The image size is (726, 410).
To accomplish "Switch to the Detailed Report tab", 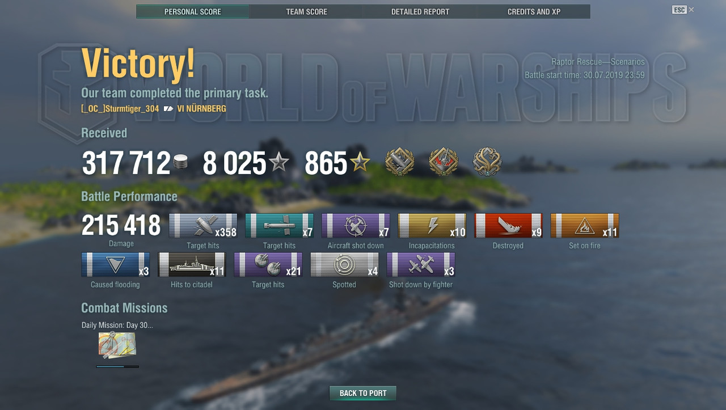I will pyautogui.click(x=420, y=11).
